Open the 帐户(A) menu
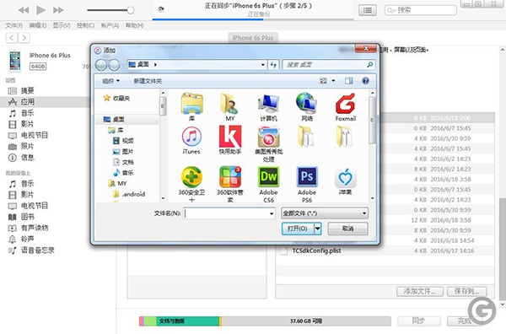 click(110, 25)
